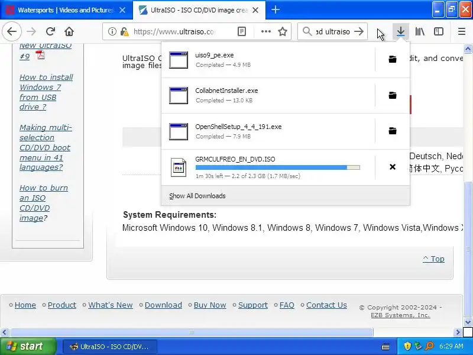Open containing folder for CollabnetInstaller.exe
473x355 pixels.
[393, 95]
